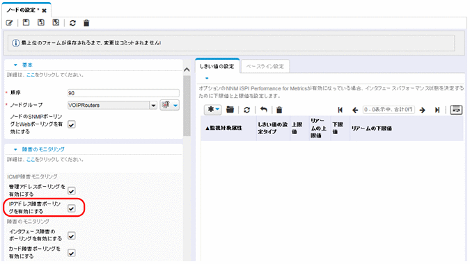Toggle インタフェース障害のポーリングを有効にする checkbox
This screenshot has width=470, height=264.
71,236
